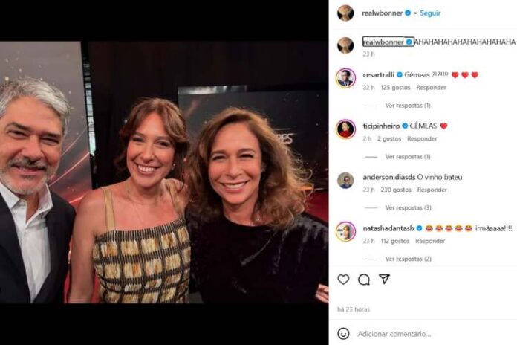
Task: Open anderson.diasds's profile avatar
Action: click(x=345, y=180)
